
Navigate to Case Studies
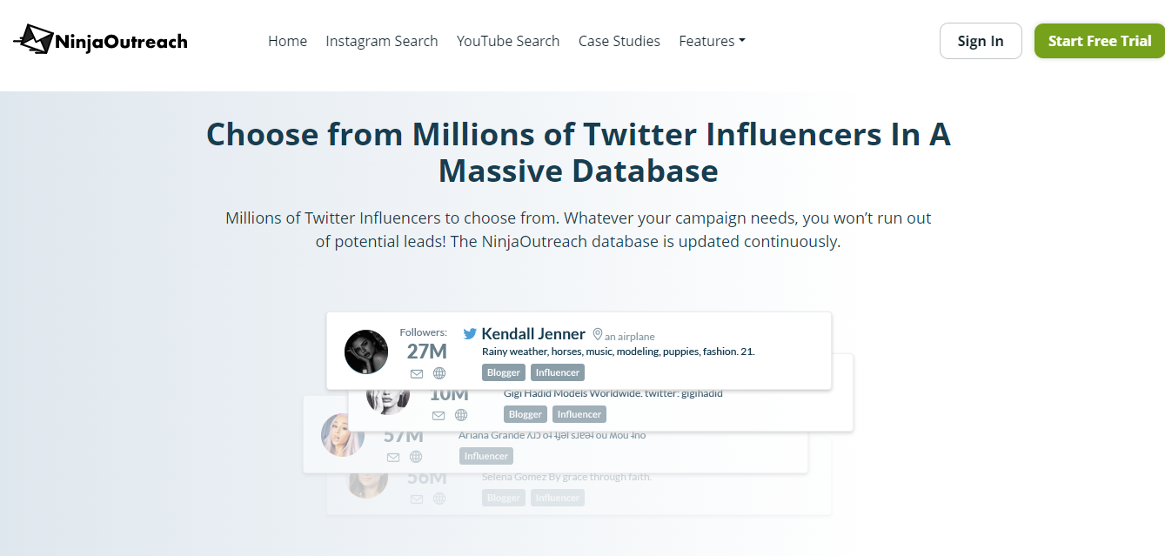click(x=619, y=41)
